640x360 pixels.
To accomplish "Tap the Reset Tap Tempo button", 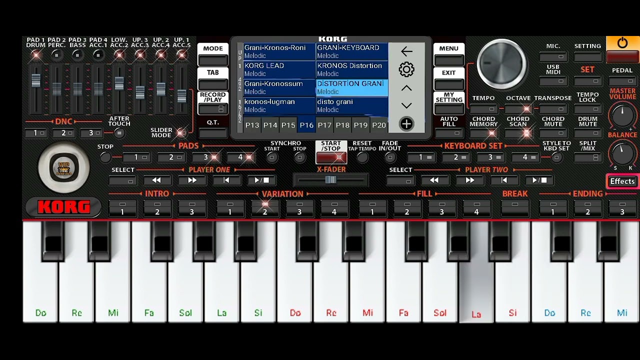I will click(362, 157).
